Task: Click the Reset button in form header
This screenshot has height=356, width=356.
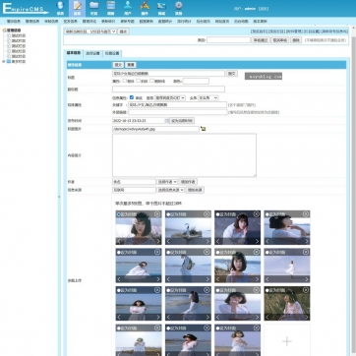Action: 131,65
